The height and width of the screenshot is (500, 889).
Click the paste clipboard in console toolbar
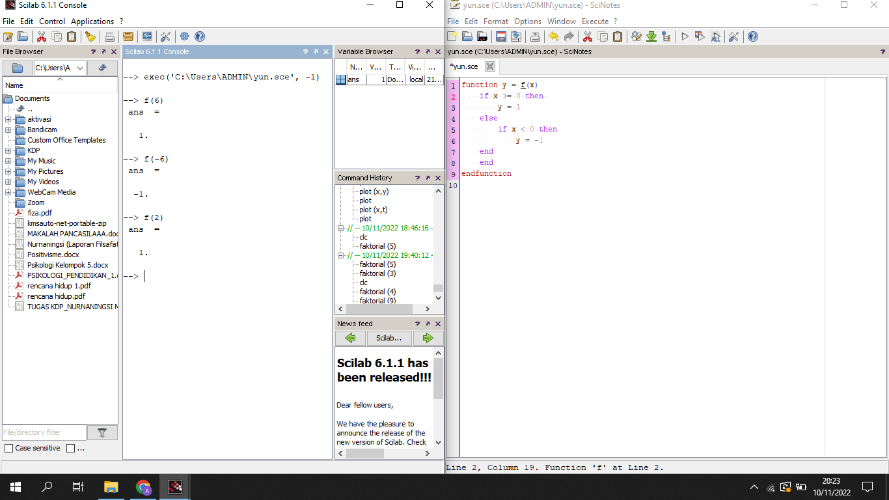(72, 36)
